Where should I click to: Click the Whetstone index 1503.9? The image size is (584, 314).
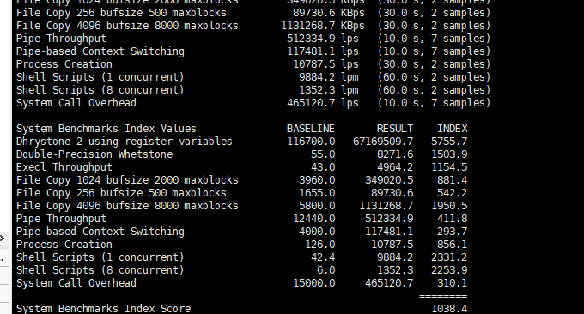click(x=449, y=154)
